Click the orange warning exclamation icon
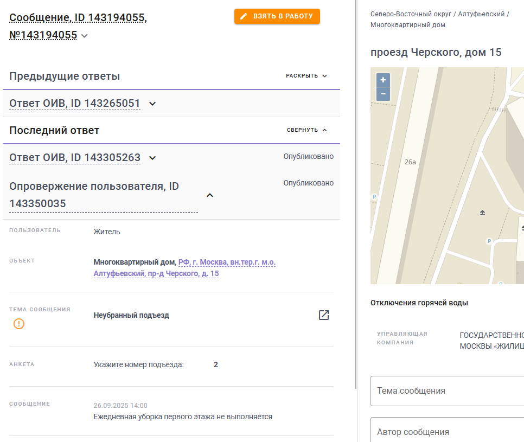The image size is (524, 442). click(18, 324)
